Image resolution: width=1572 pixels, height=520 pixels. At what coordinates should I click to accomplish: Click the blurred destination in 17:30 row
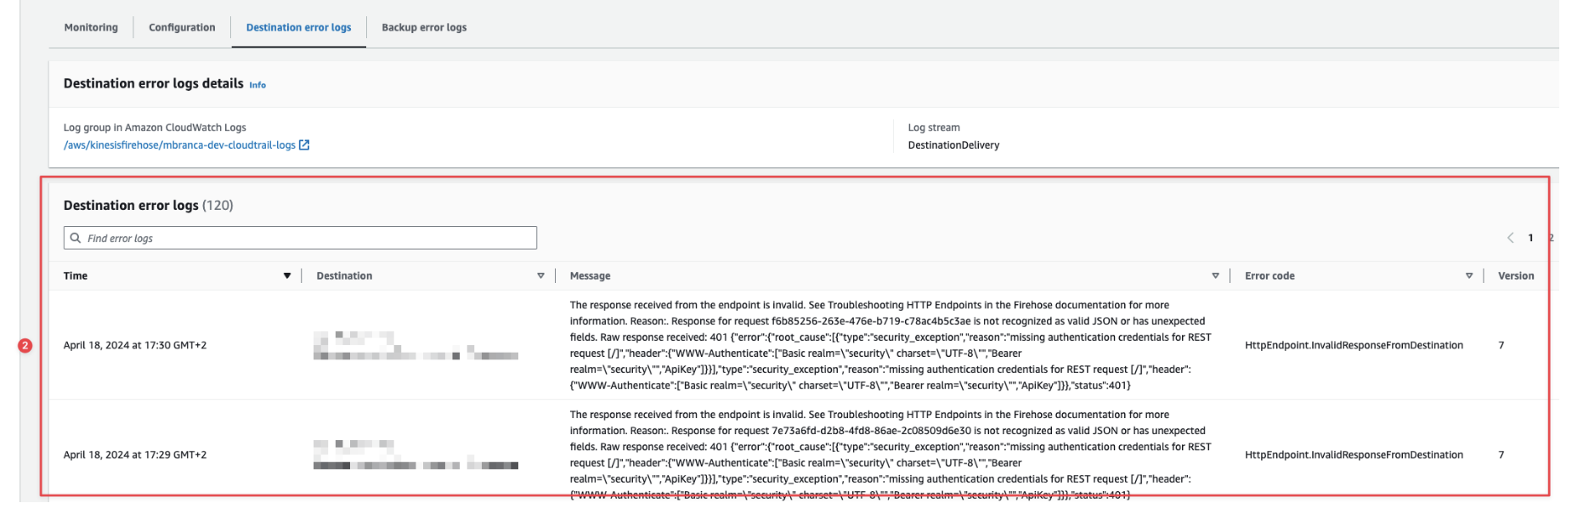click(415, 347)
